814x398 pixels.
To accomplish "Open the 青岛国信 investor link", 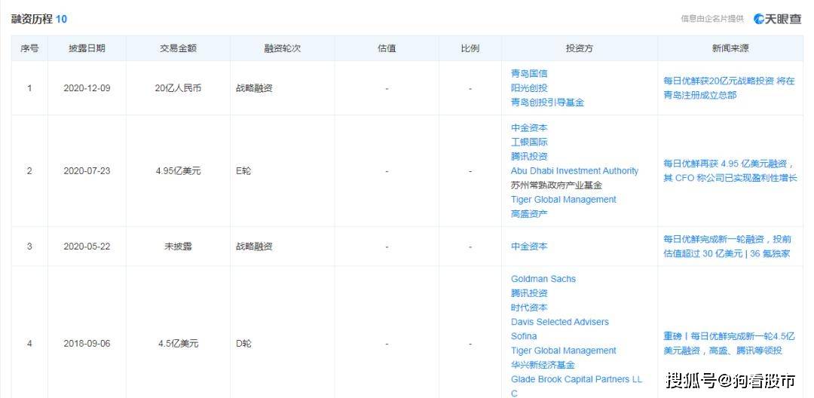I will [x=529, y=74].
